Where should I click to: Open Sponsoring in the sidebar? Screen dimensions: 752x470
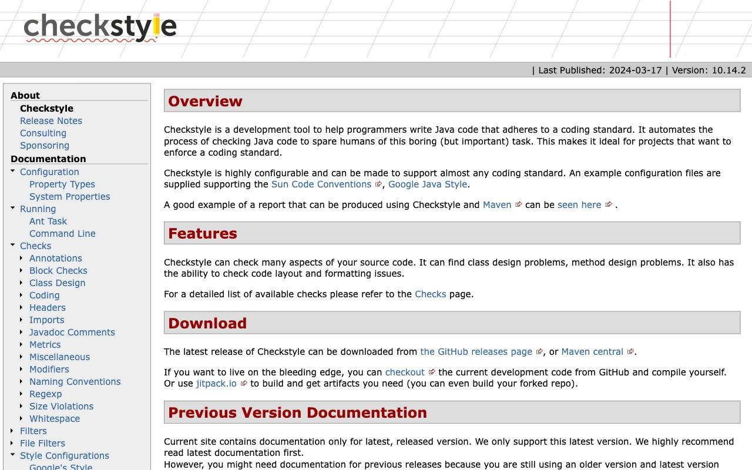coord(45,146)
